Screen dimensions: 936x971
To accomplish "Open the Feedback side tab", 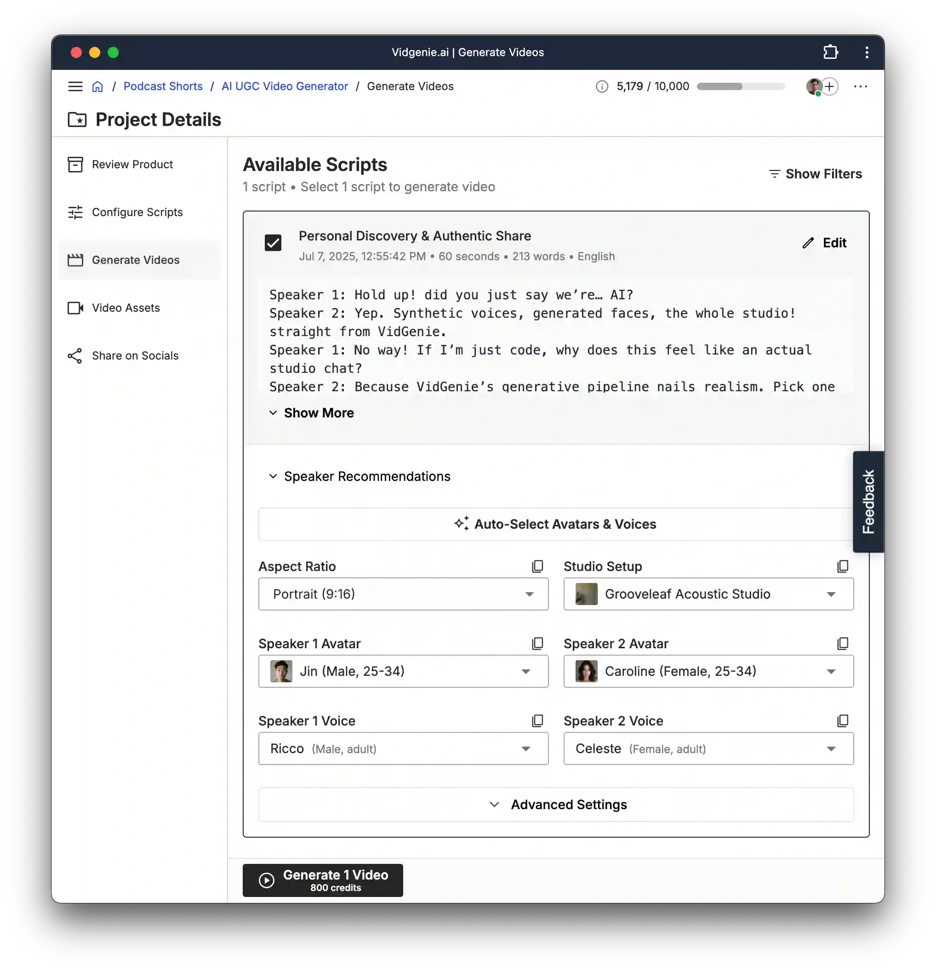I will coord(868,501).
